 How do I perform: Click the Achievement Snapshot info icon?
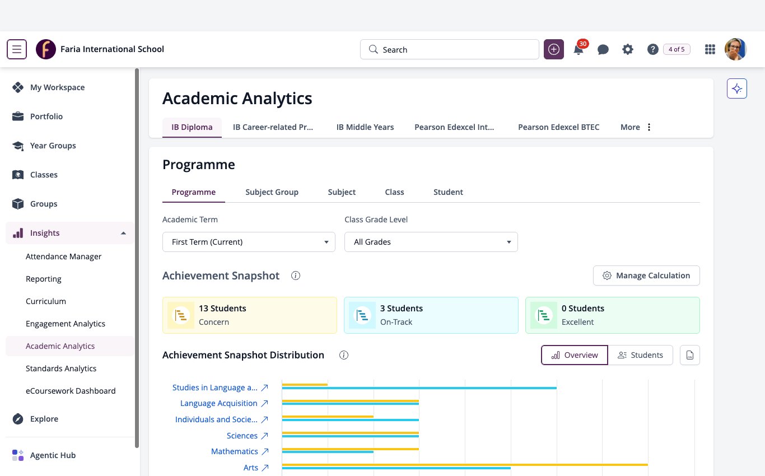296,276
